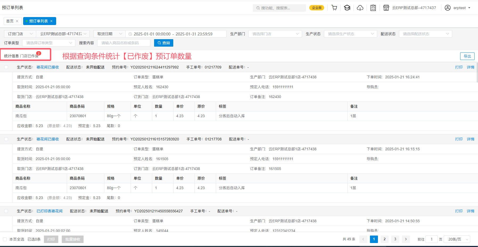Click 裱花间已接收 status of order 01217709

pos(48,67)
